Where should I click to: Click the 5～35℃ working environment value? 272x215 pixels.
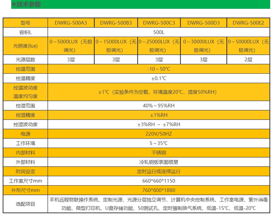coord(159,143)
